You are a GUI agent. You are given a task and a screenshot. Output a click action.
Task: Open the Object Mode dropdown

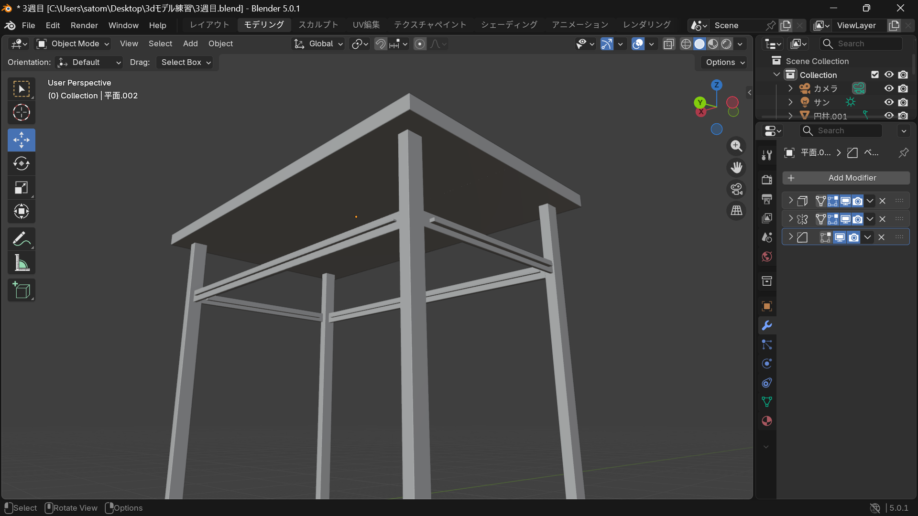[74, 43]
